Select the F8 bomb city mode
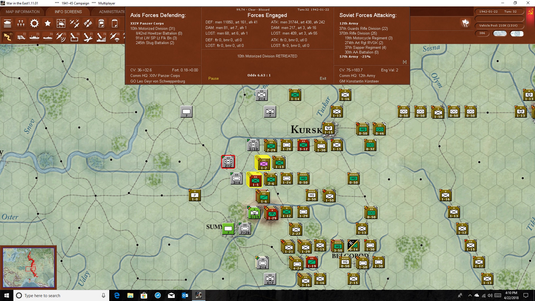The height and width of the screenshot is (301, 535). pos(101,37)
